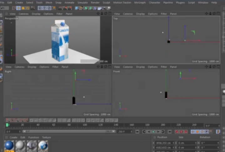Toggle scale keyframe recording
Image resolution: width=225 pixels, height=152 pixels.
(x=197, y=132)
